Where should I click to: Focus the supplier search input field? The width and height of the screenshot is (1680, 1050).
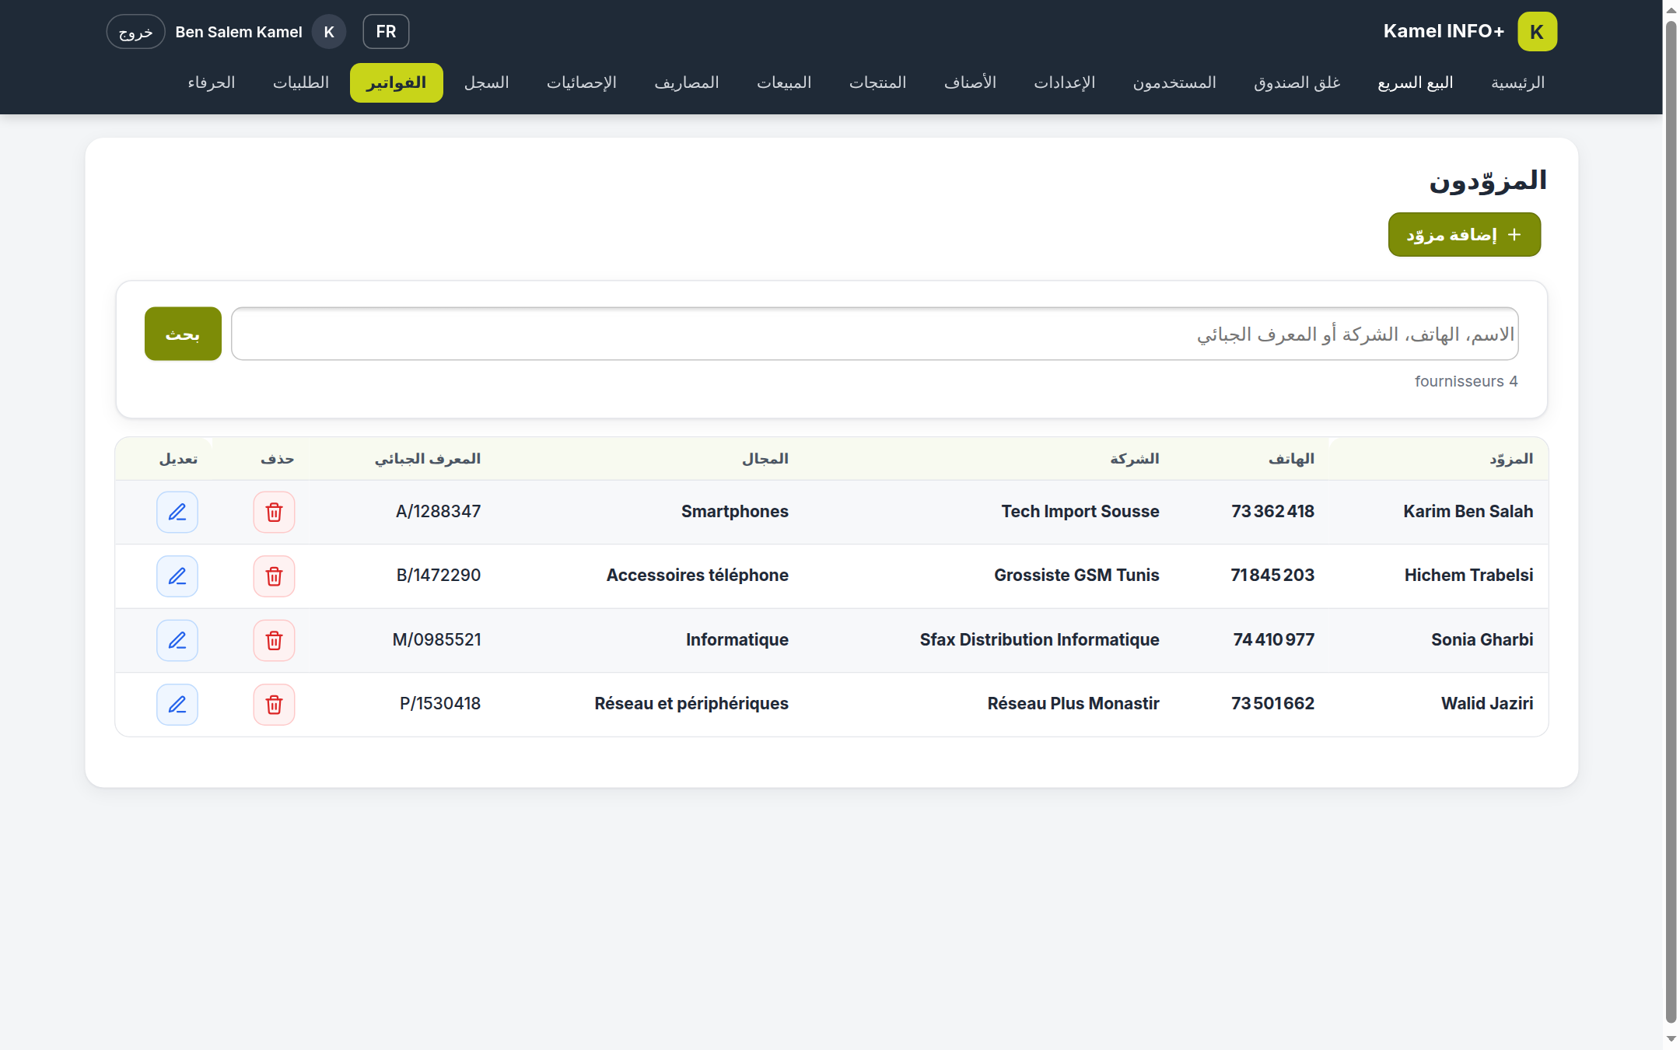click(874, 334)
